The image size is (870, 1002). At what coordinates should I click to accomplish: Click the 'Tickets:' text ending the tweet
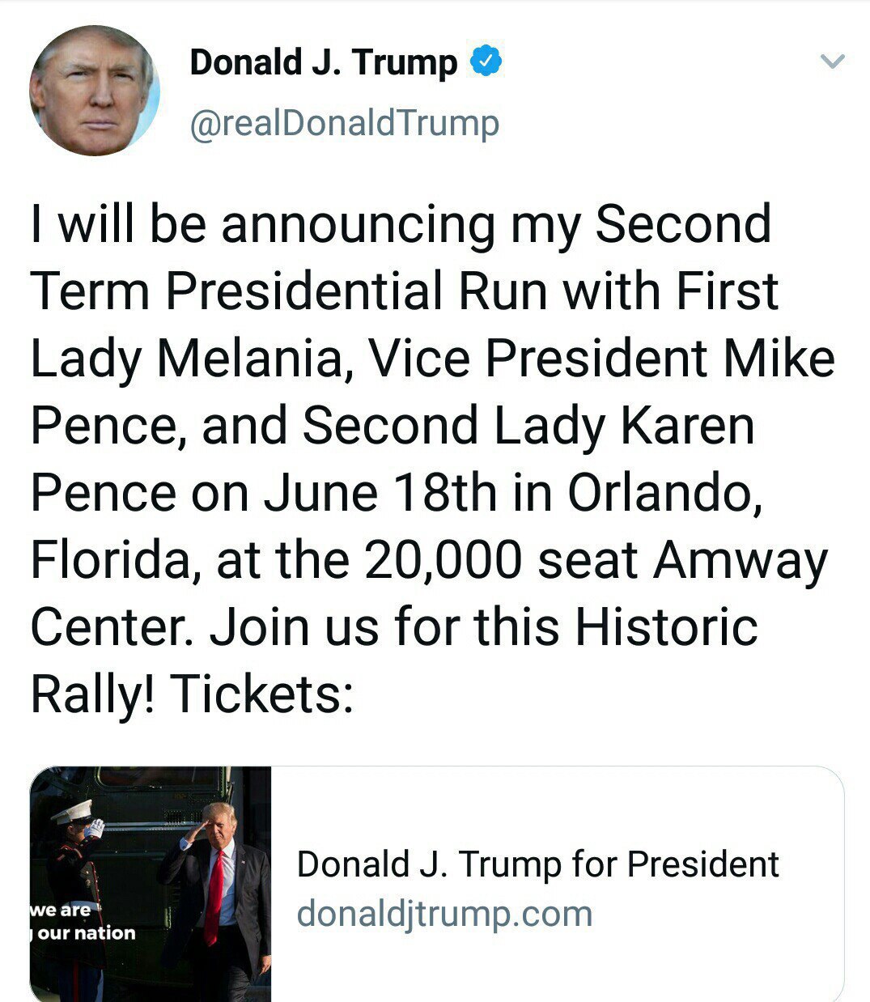click(261, 694)
